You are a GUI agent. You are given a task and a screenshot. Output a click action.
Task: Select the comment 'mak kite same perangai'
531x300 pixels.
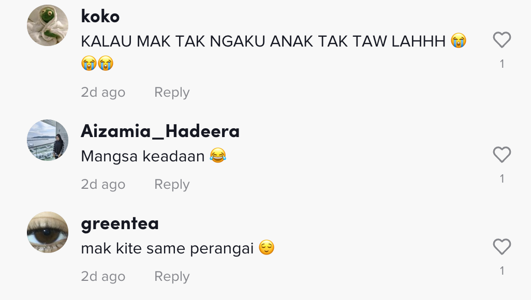point(167,248)
